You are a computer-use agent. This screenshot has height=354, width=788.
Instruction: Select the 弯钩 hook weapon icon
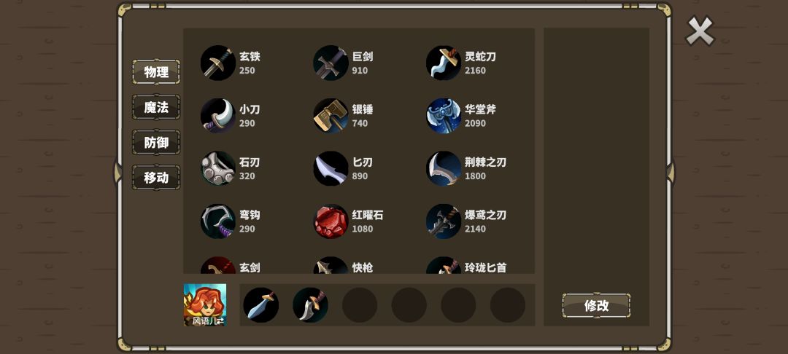click(x=218, y=221)
